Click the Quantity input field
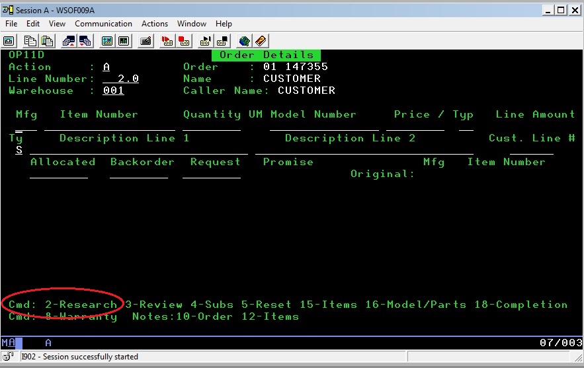The height and width of the screenshot is (368, 584). coord(212,126)
